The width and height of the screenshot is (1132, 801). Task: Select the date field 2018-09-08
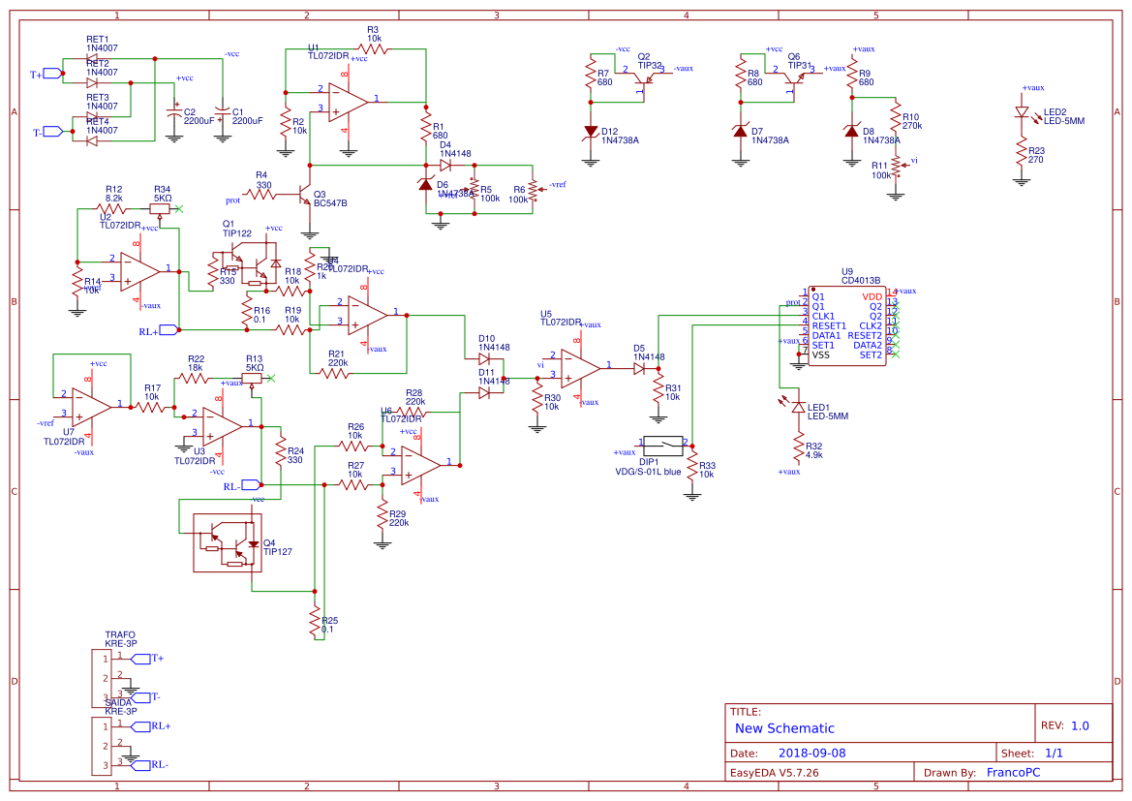[x=811, y=753]
